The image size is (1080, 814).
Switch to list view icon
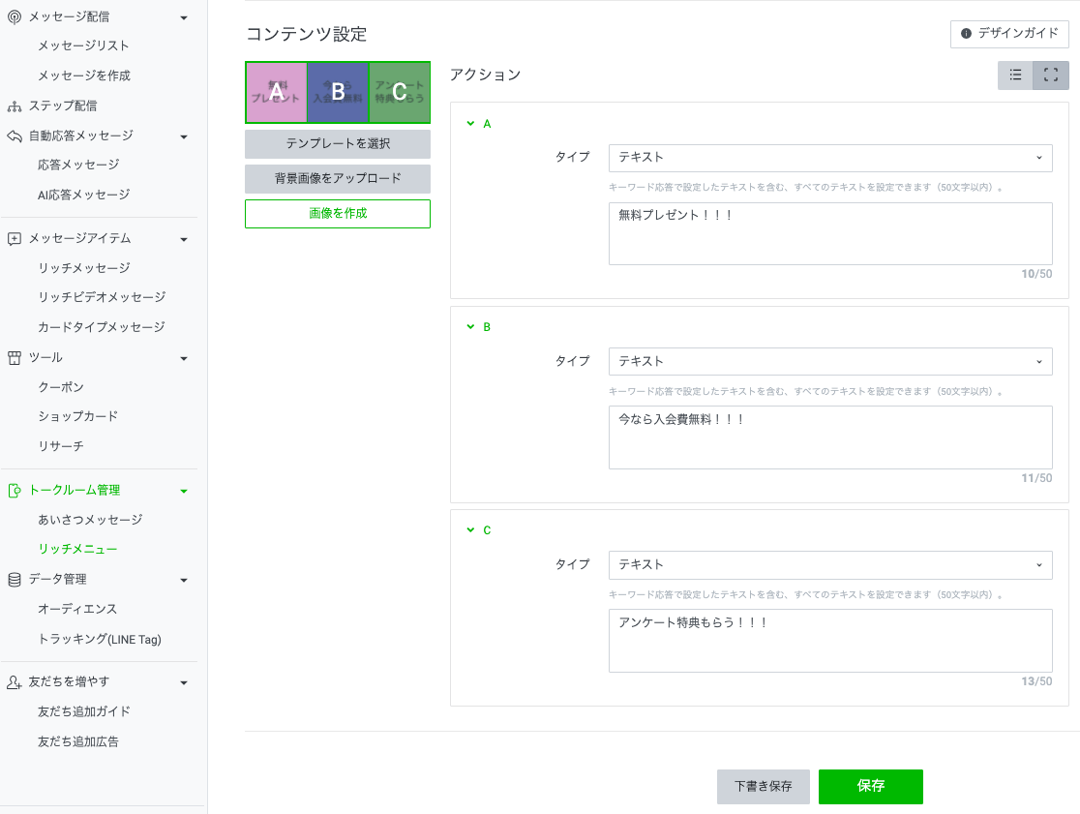pyautogui.click(x=1015, y=75)
